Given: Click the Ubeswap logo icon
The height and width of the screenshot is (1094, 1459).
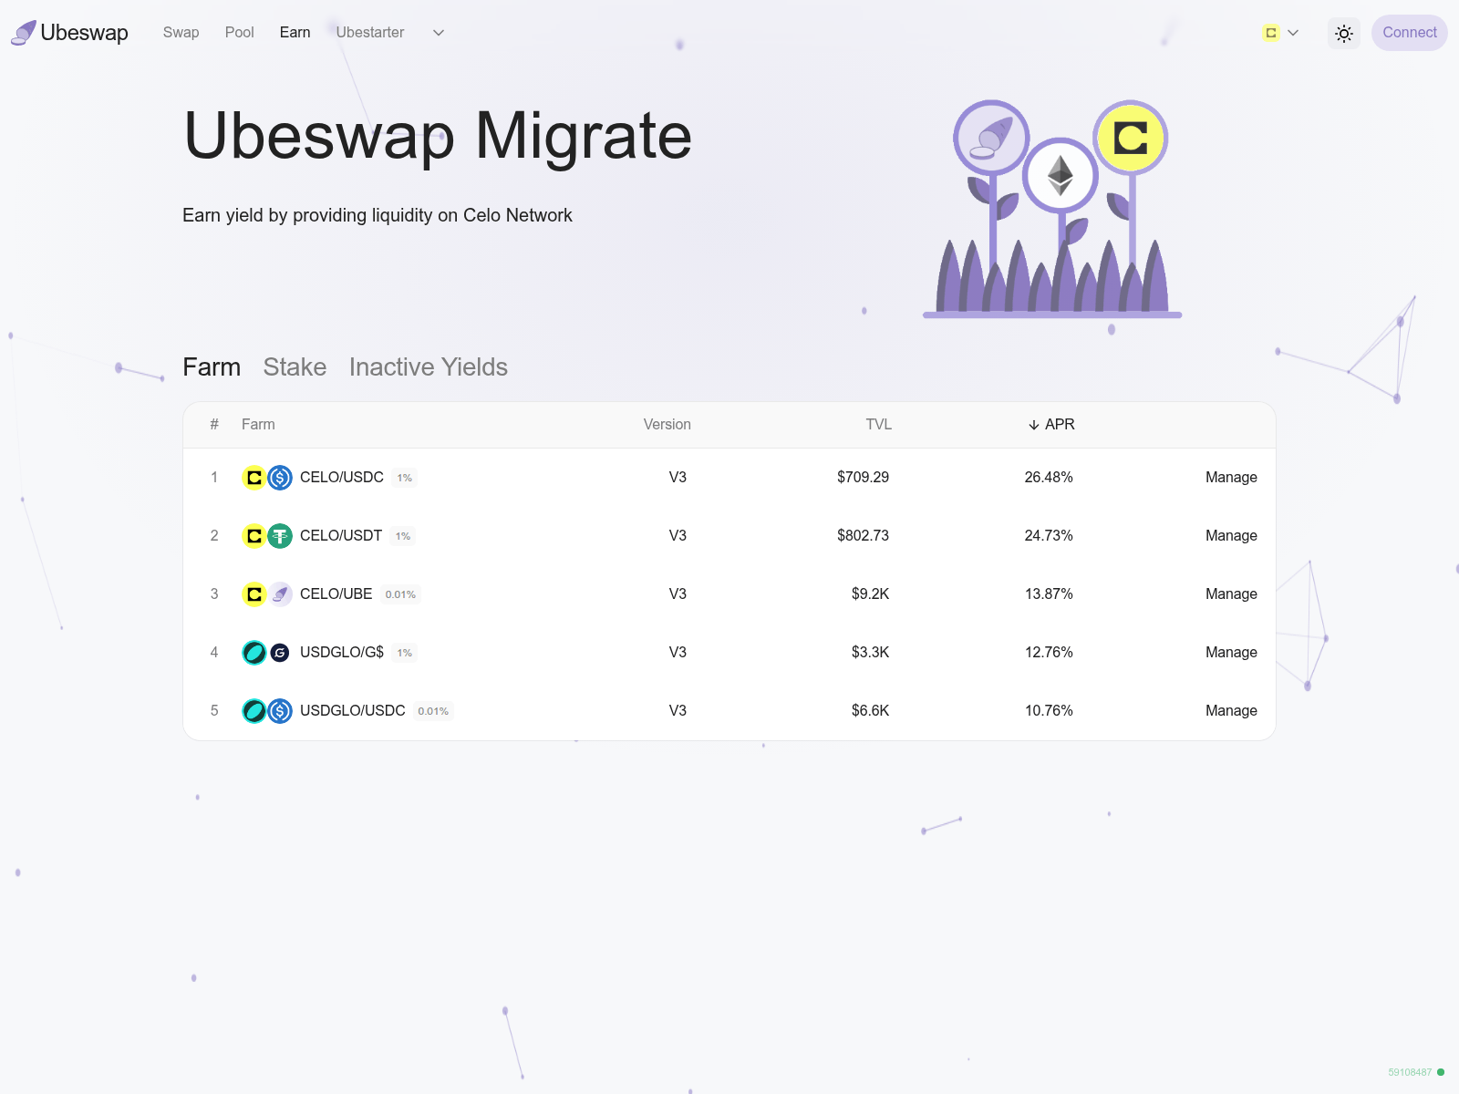Looking at the screenshot, I should click(x=24, y=33).
